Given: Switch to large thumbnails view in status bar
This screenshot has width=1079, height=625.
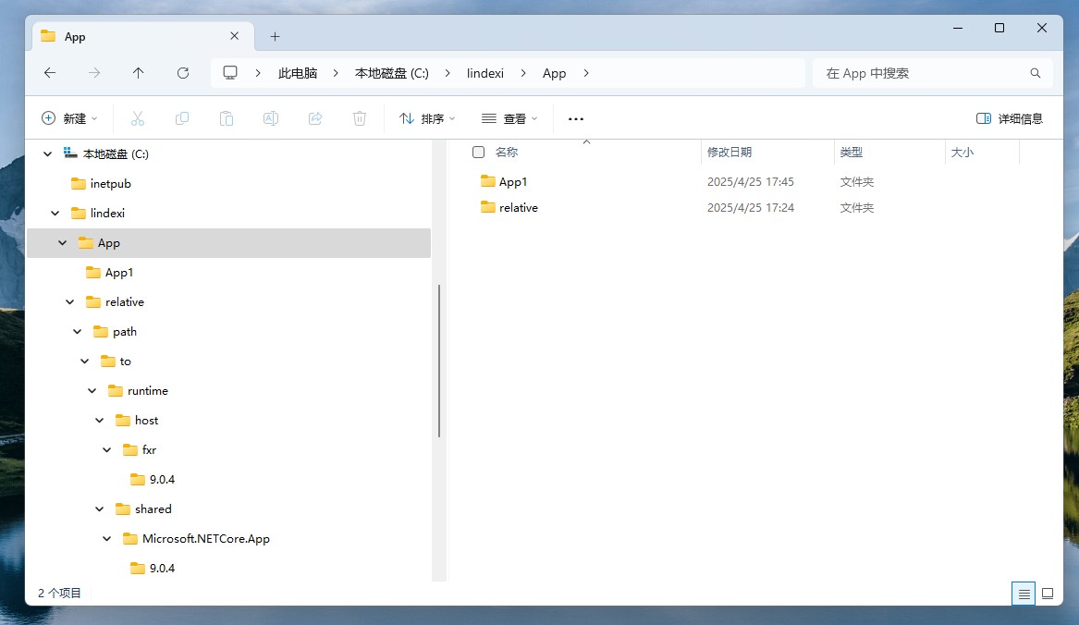Looking at the screenshot, I should pos(1048,594).
